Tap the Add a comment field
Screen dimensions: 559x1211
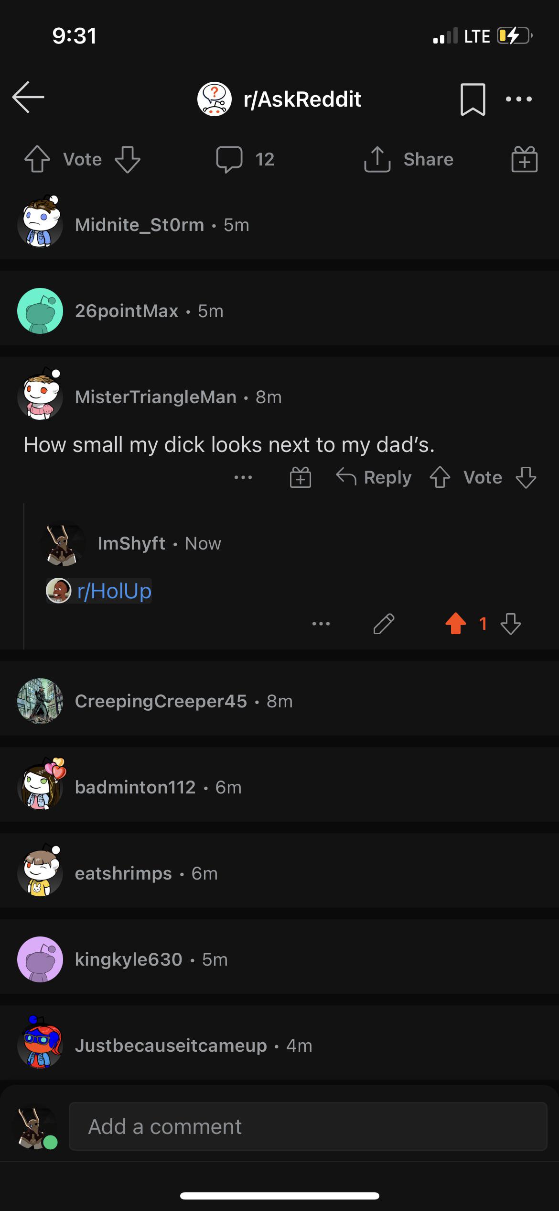click(308, 1127)
